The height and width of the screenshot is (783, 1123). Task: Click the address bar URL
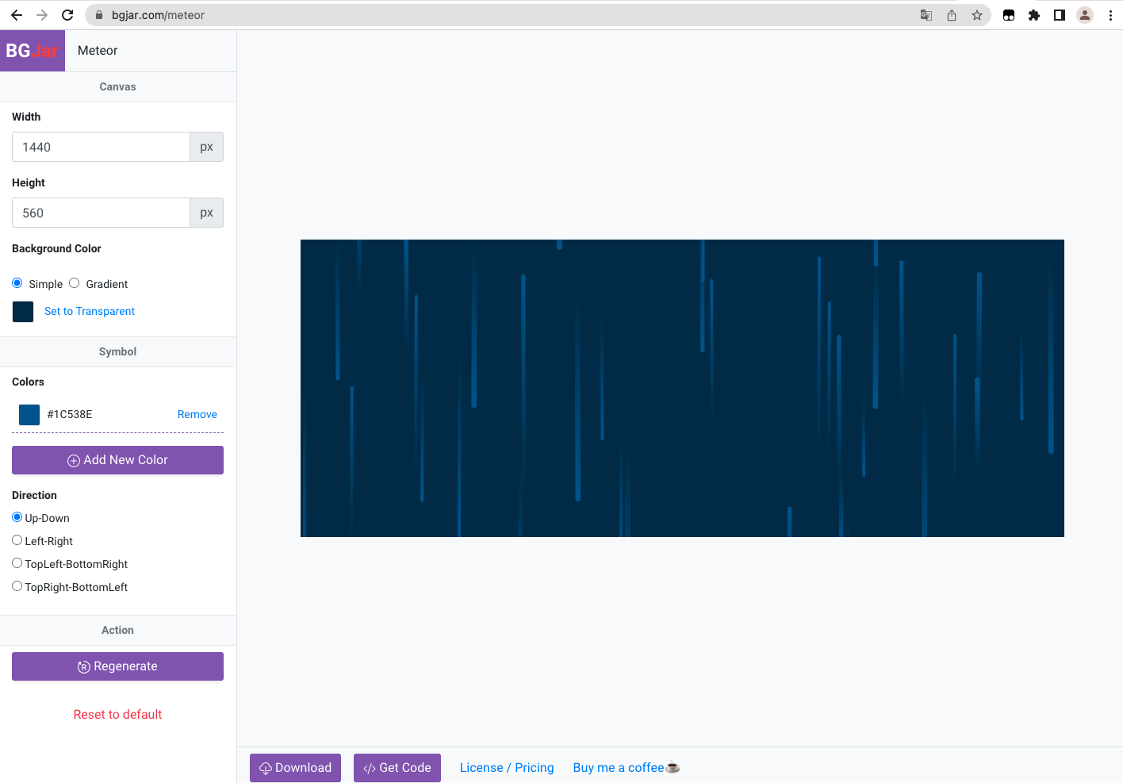point(158,15)
